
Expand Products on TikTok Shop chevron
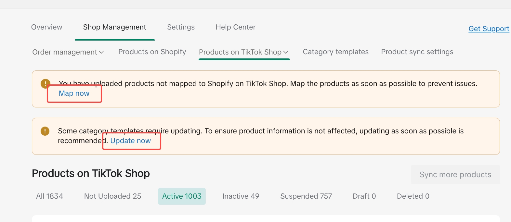pyautogui.click(x=286, y=52)
